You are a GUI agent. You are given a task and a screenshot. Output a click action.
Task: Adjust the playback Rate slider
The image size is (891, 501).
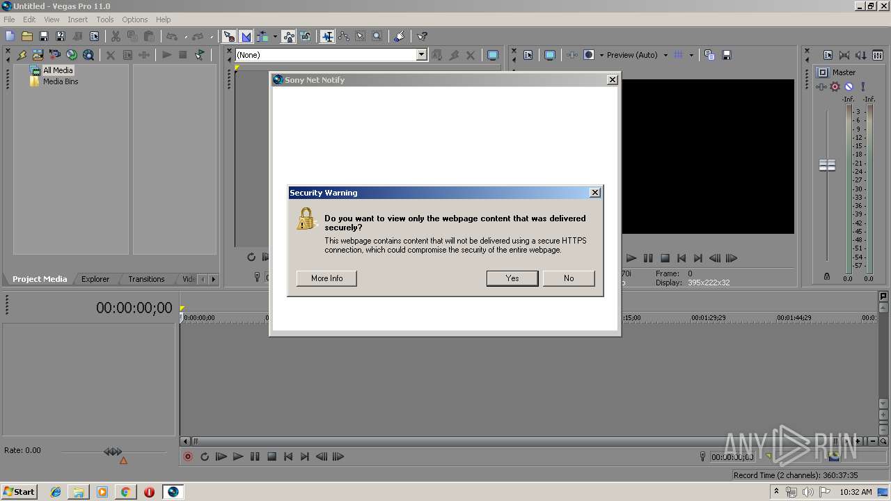tap(113, 452)
